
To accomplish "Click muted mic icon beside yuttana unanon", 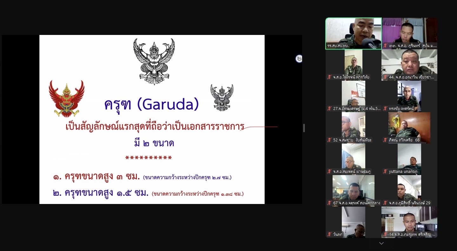I will (x=385, y=171).
